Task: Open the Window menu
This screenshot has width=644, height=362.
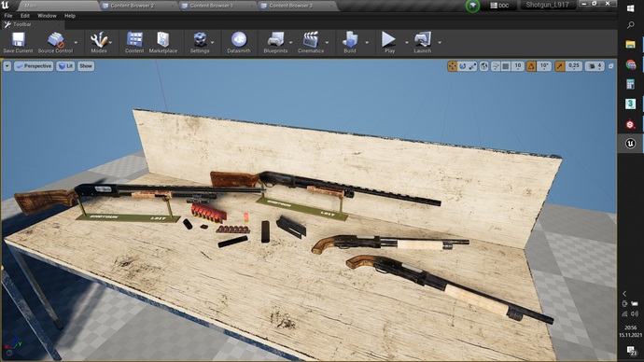Action: click(x=47, y=16)
